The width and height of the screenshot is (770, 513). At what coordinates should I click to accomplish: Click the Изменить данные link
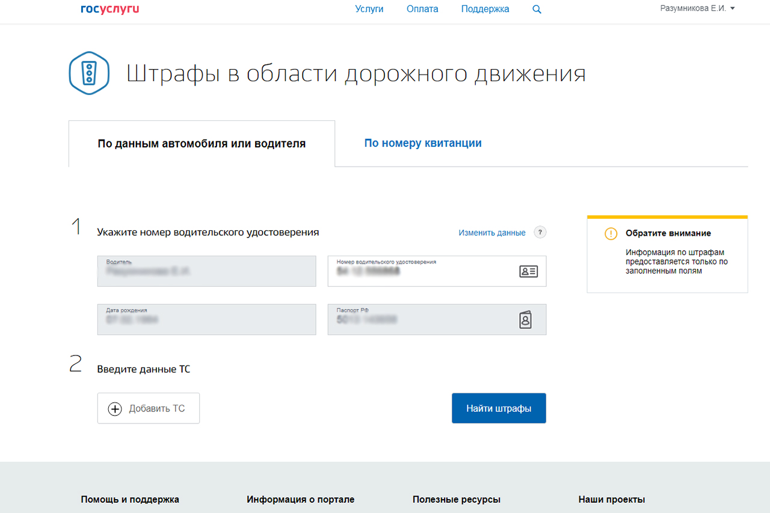point(492,233)
